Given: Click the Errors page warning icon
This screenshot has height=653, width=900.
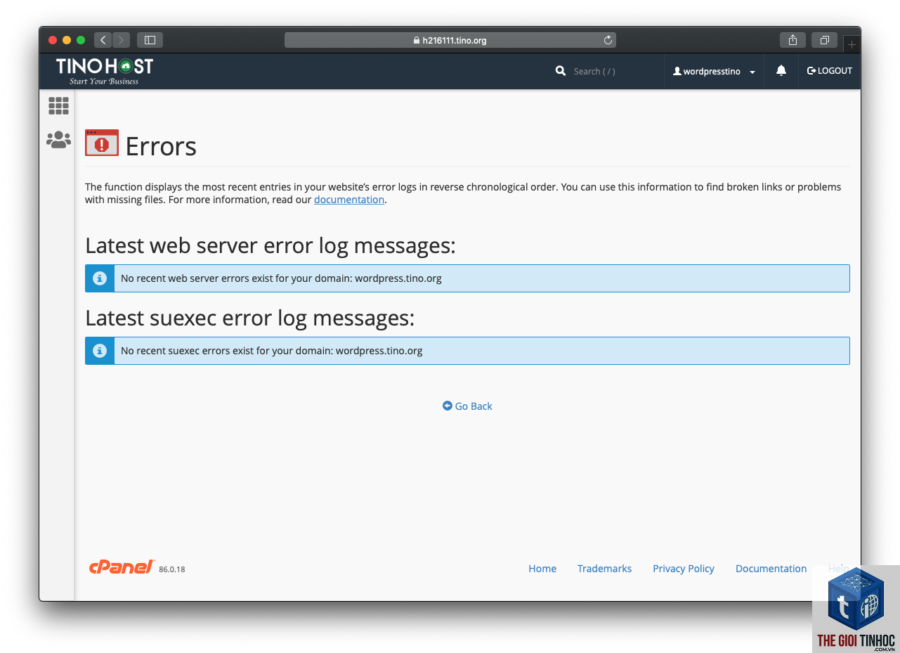Looking at the screenshot, I should (x=102, y=143).
